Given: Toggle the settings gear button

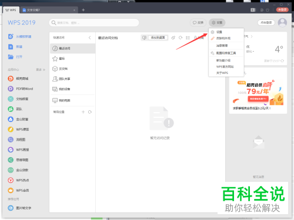Looking at the screenshot, I should coord(217,23).
